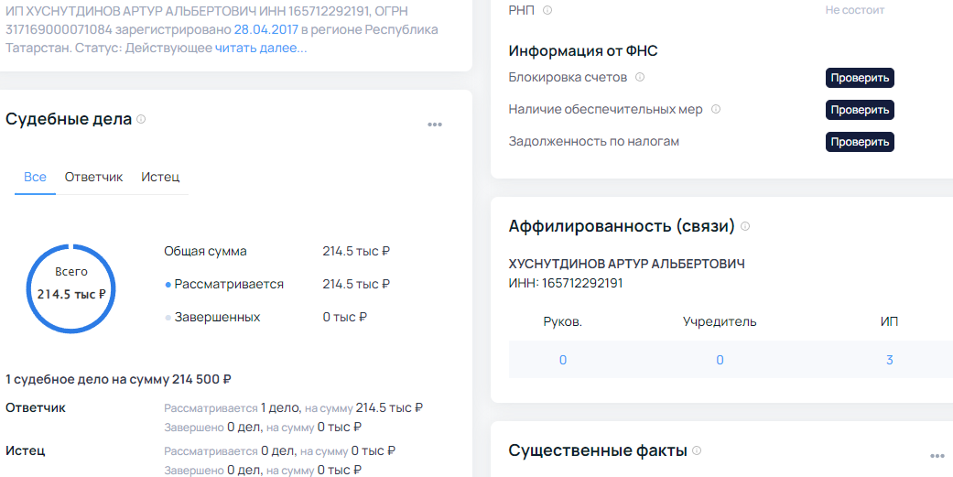Click the Руков. count 0 link
The height and width of the screenshot is (477, 953).
coord(563,360)
